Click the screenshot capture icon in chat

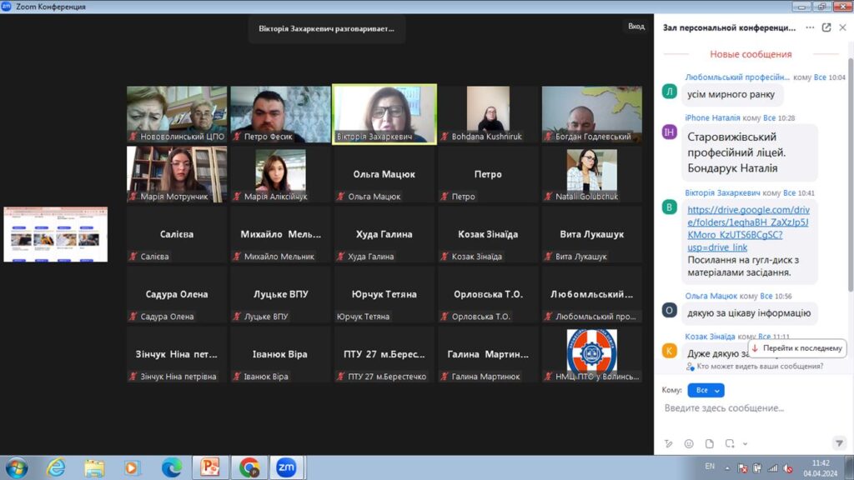point(731,443)
